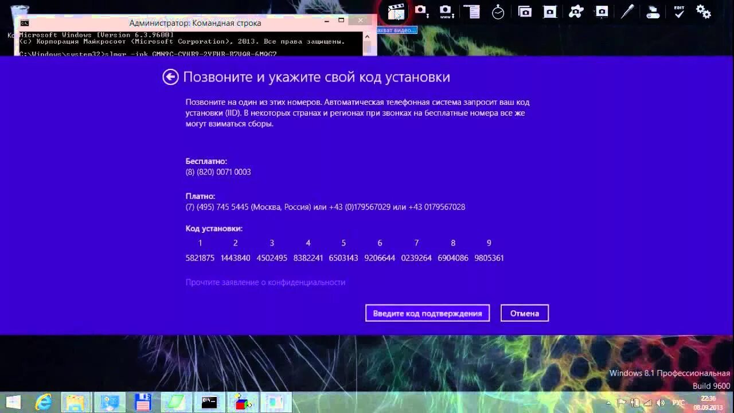Click the blue floppy disk taskbar icon

click(x=143, y=402)
